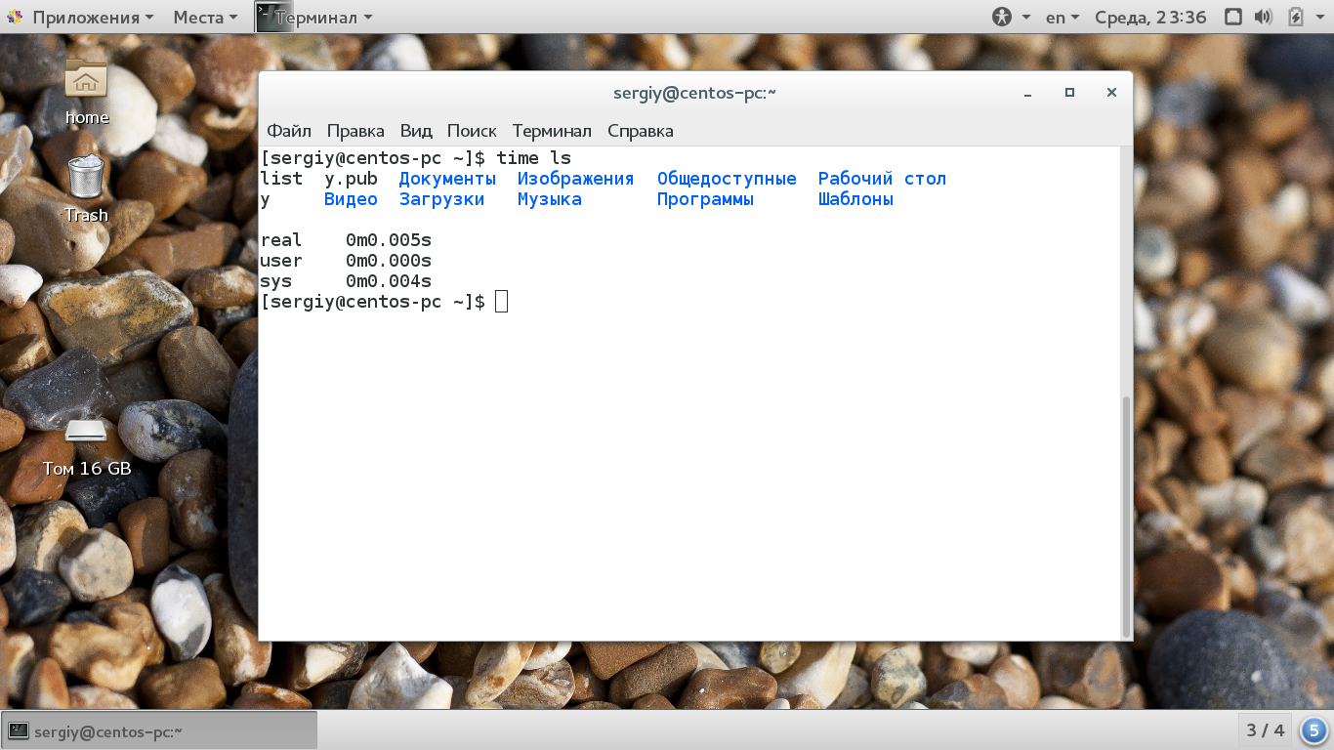Close the terminal window
The height and width of the screenshot is (750, 1334).
pos(1111,93)
